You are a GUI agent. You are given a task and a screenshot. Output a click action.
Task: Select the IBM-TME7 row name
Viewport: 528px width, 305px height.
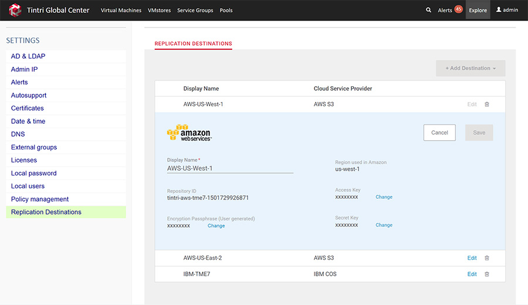click(197, 274)
